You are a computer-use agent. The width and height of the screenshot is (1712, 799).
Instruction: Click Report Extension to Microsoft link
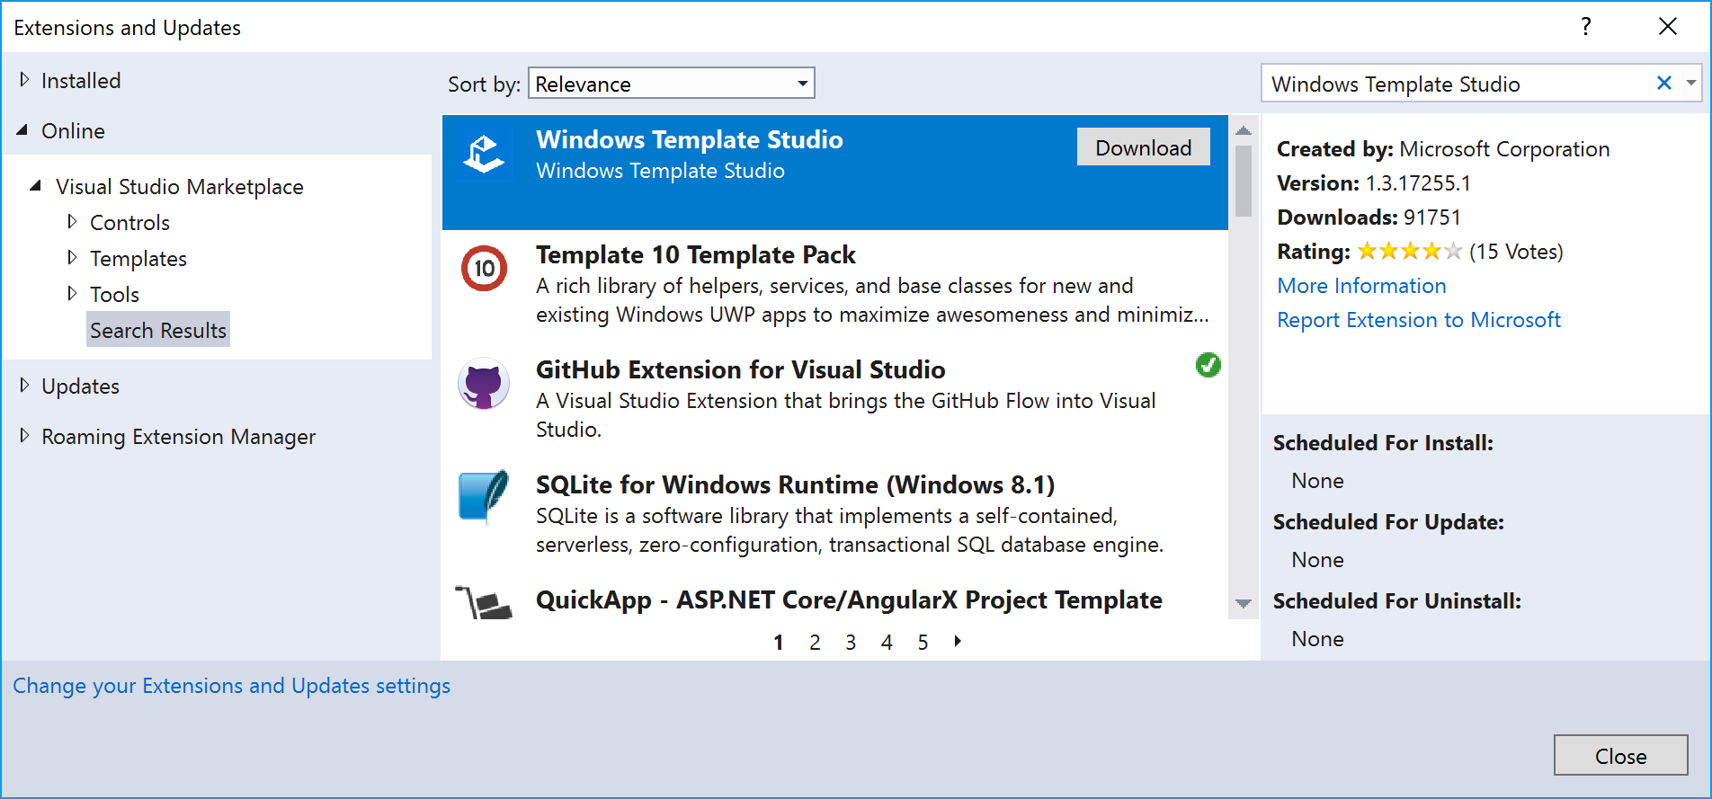point(1419,320)
